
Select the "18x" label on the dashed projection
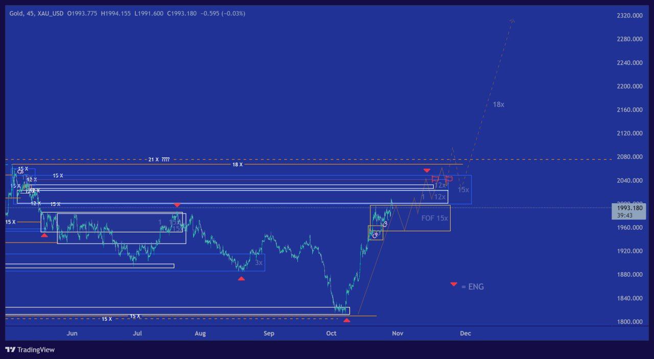(498, 104)
